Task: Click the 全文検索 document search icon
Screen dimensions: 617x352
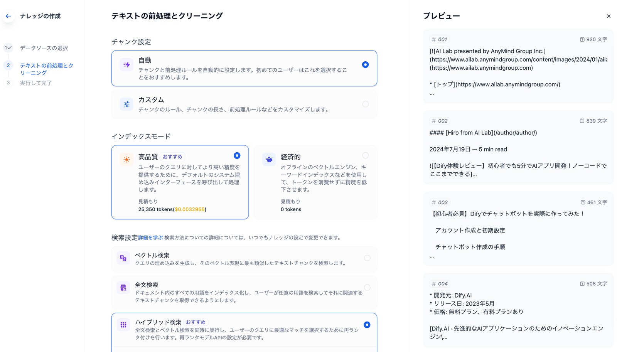Action: 123,287
